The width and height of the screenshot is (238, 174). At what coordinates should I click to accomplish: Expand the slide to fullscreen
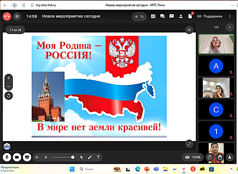click(x=189, y=144)
